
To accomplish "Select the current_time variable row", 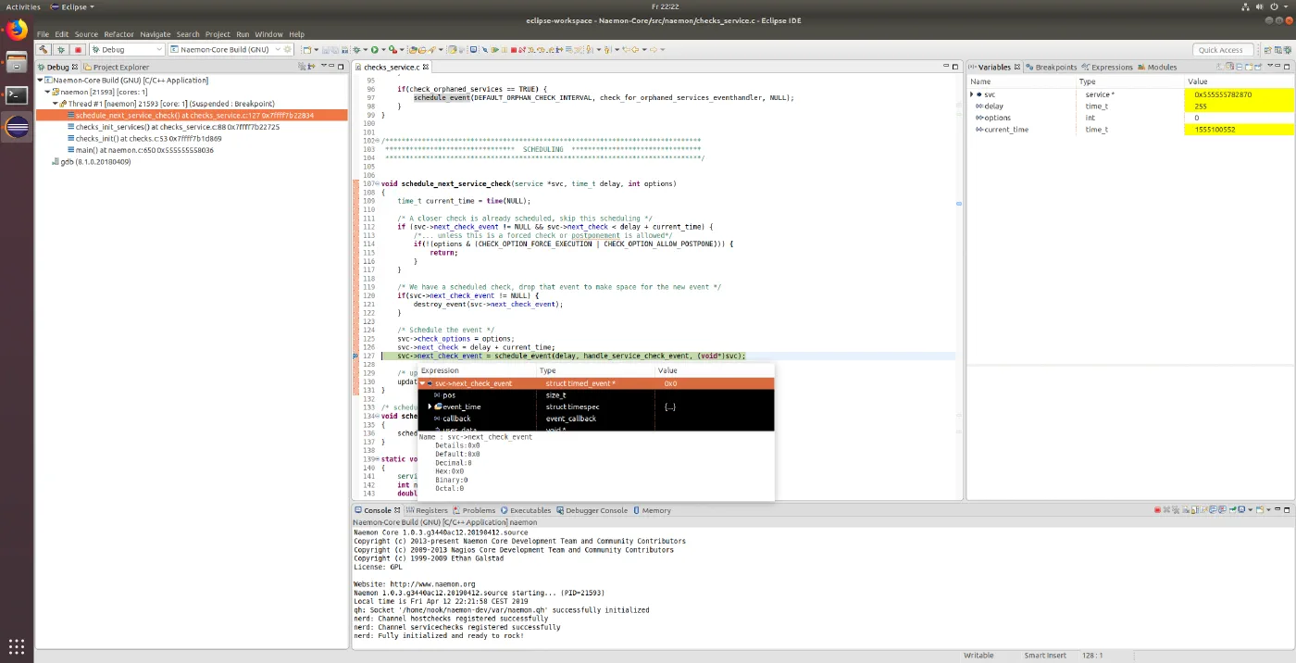I will (1129, 130).
